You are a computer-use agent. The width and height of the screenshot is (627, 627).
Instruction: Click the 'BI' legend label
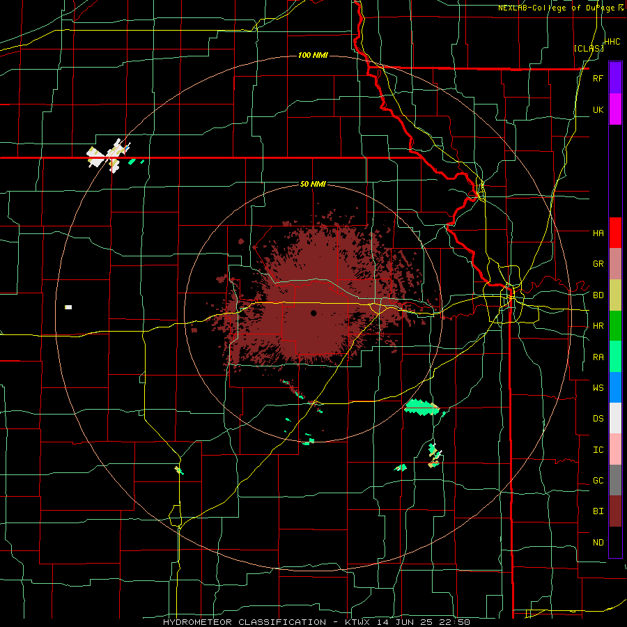[598, 511]
